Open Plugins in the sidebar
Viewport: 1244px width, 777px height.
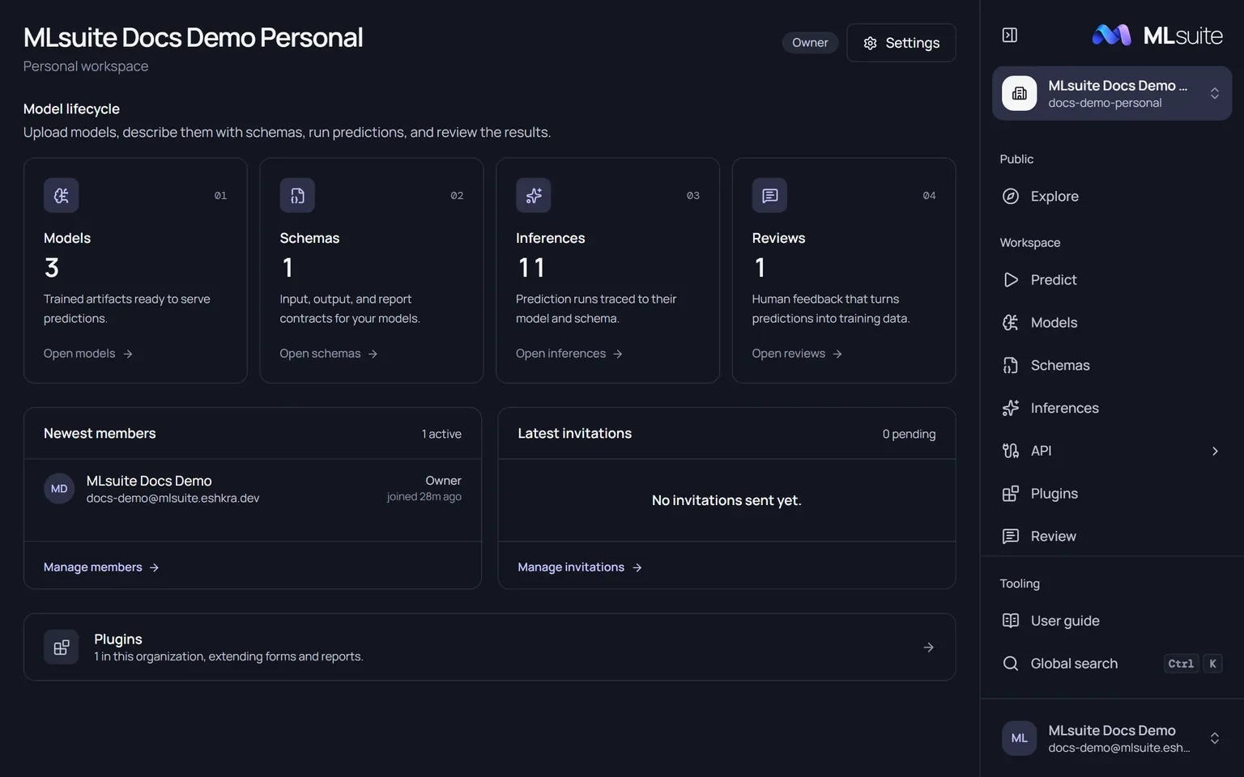(1111, 494)
